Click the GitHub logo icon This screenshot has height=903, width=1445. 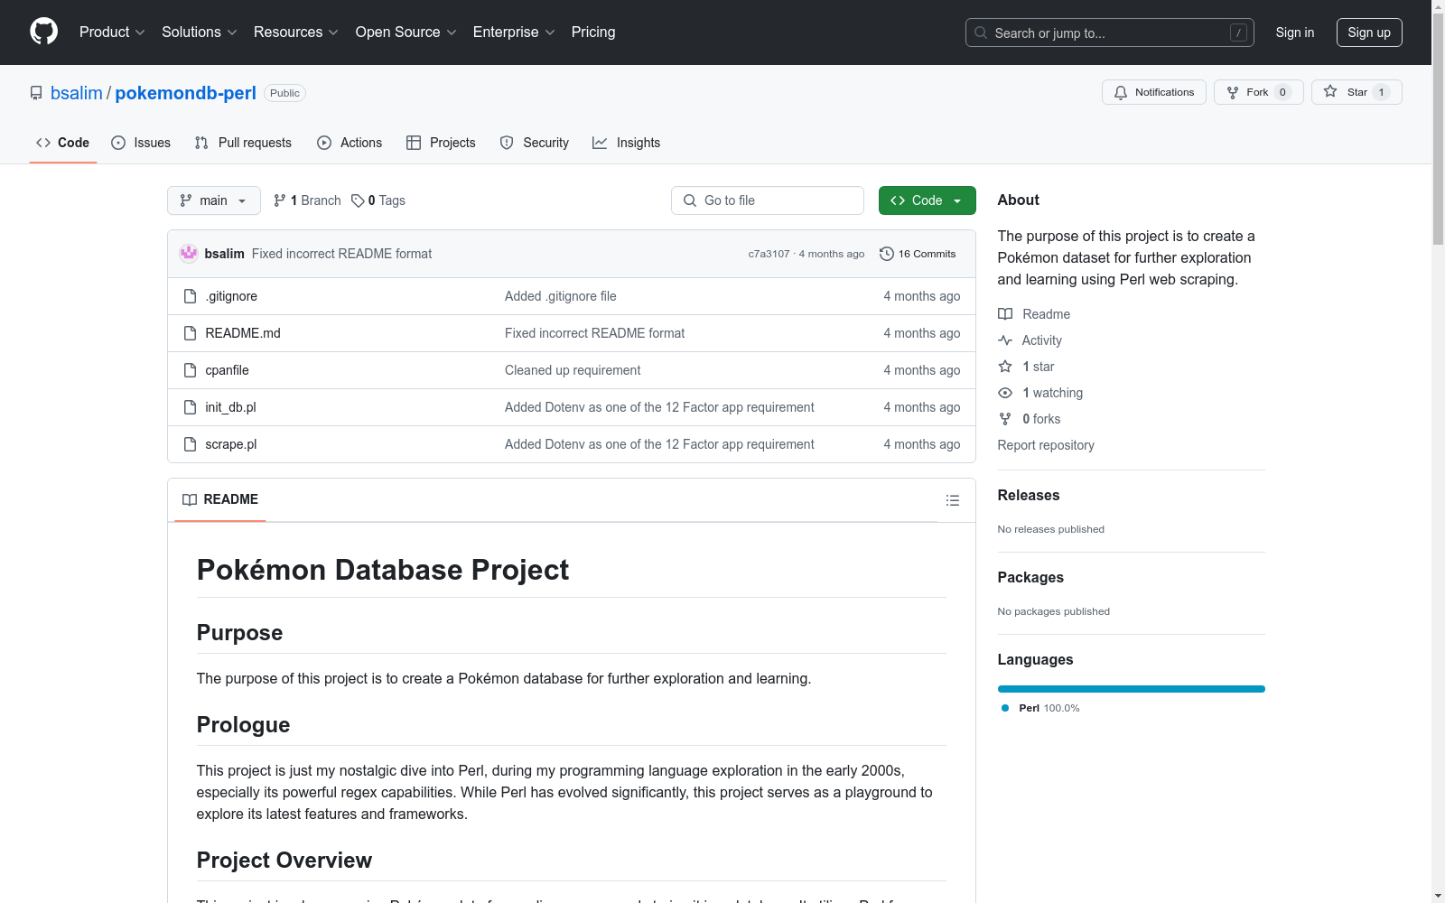point(43,32)
